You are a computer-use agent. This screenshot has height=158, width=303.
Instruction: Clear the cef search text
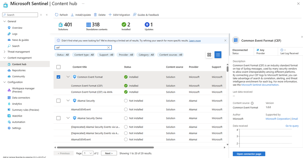click(x=109, y=47)
